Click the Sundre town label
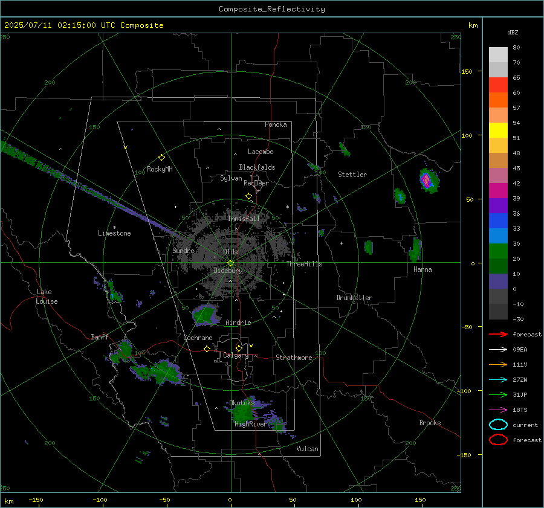This screenshot has width=544, height=508. 183,250
